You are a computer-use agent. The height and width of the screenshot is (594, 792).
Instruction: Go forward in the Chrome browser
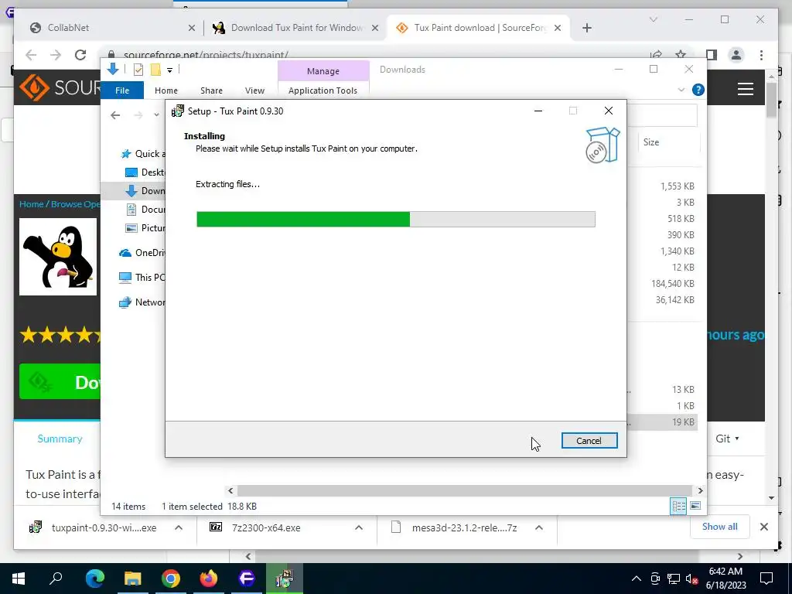[x=56, y=55]
